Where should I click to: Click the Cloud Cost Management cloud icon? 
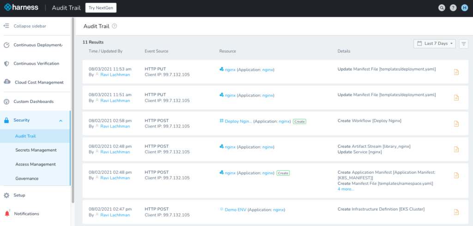pos(7,82)
